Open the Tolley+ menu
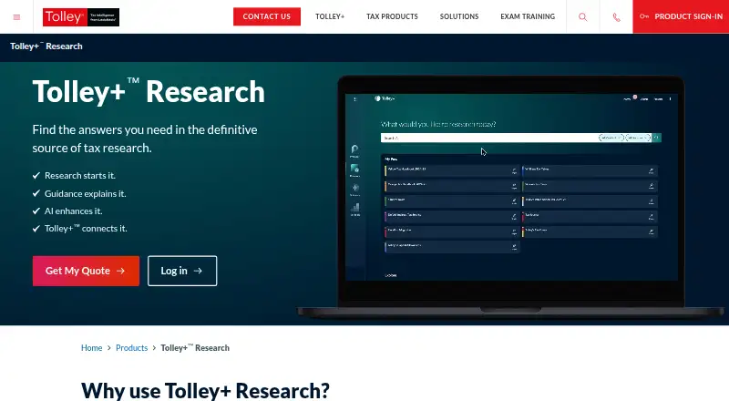729x401 pixels. (x=330, y=16)
